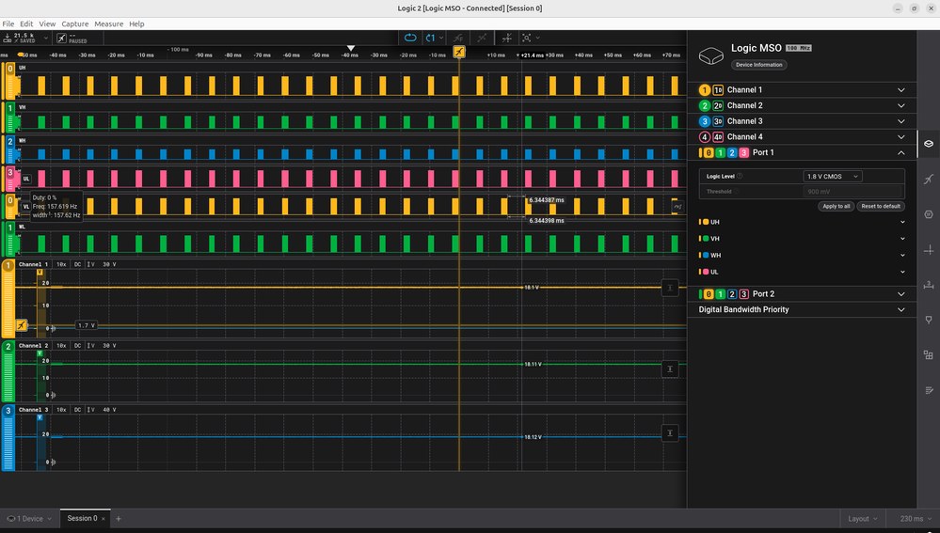Viewport: 940px width, 533px height.
Task: Click the paused trigger status icon
Action: [62, 39]
